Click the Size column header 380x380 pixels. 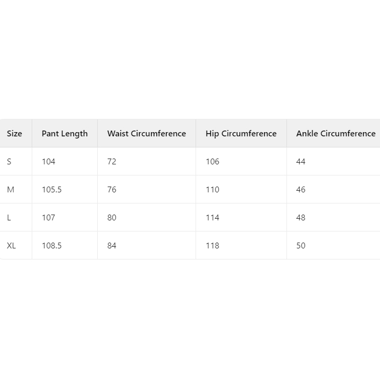(x=15, y=134)
